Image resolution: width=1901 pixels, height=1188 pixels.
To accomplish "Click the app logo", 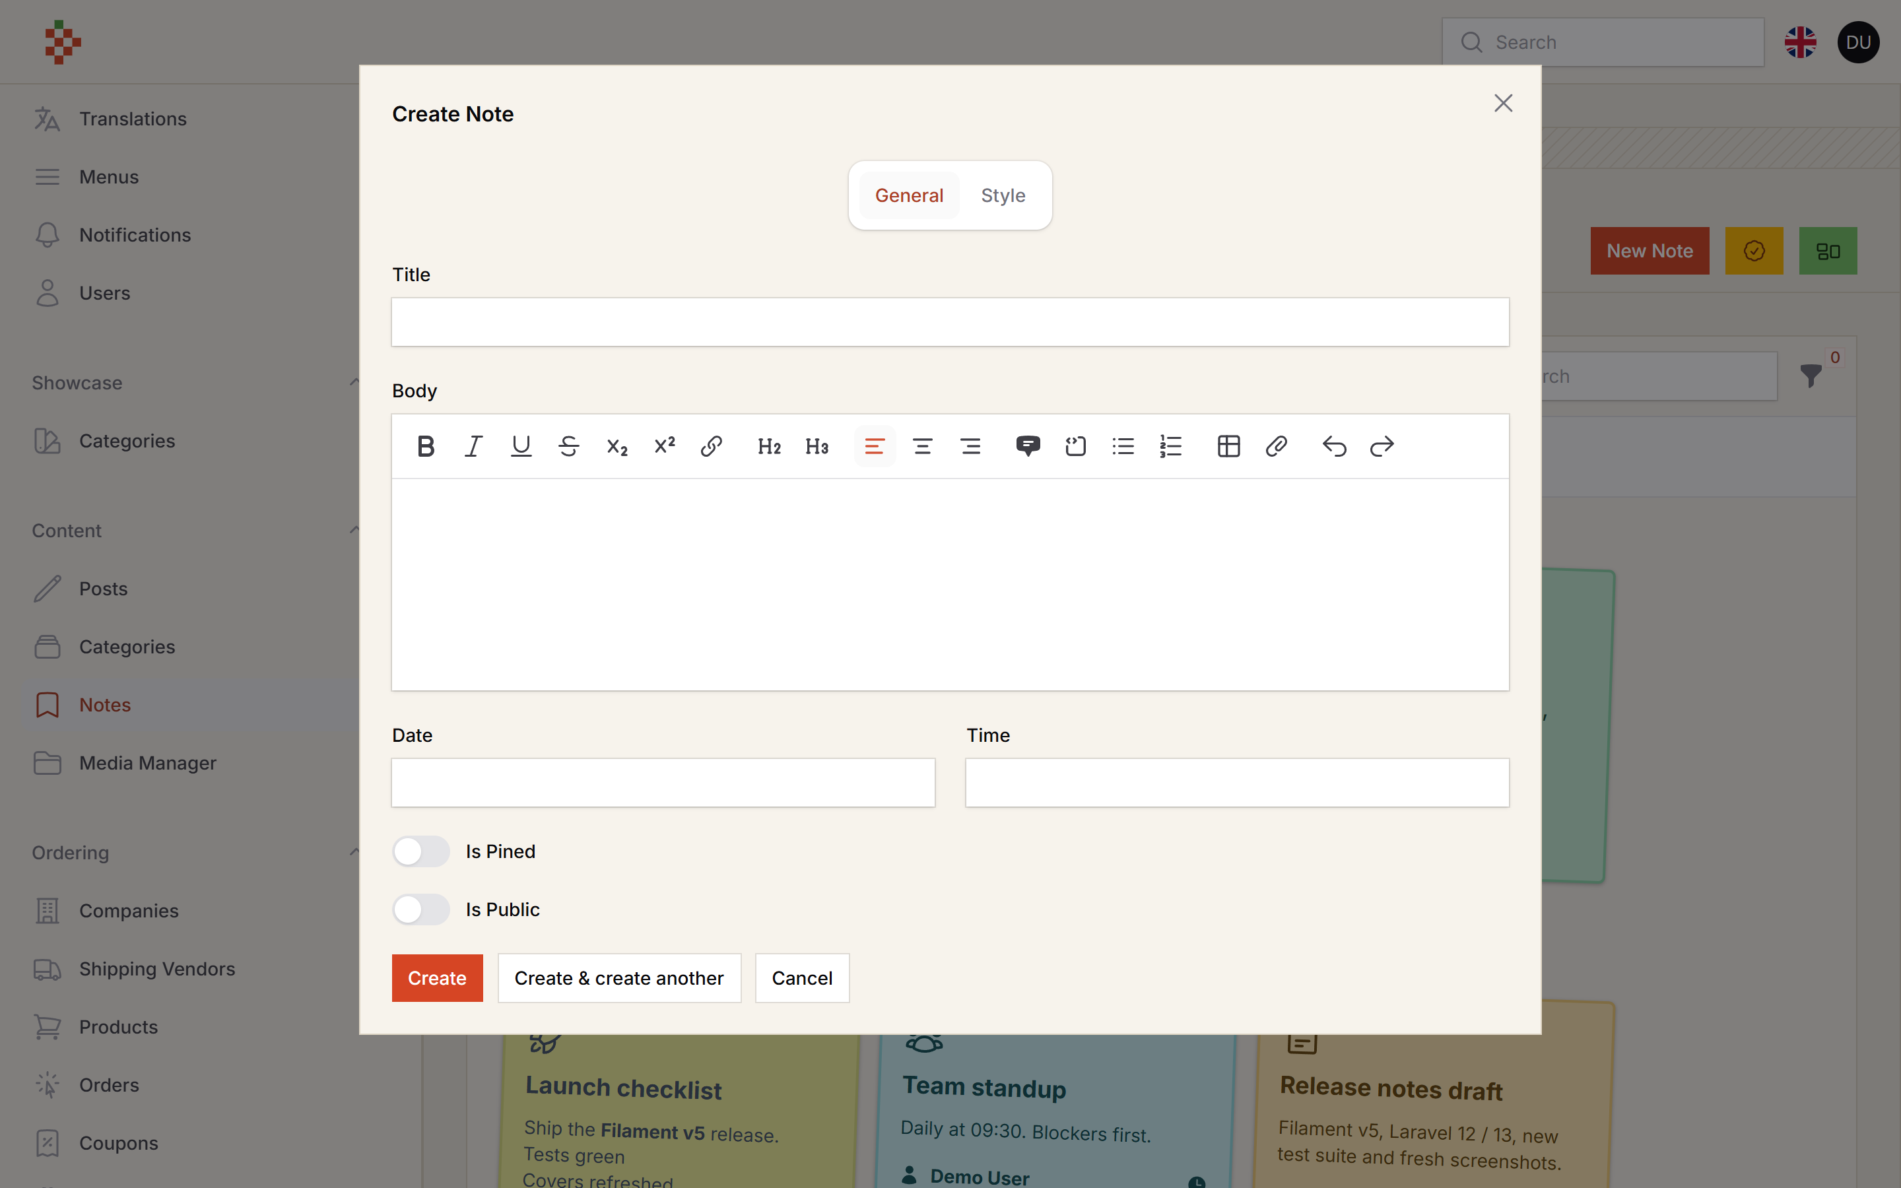I will 63,42.
